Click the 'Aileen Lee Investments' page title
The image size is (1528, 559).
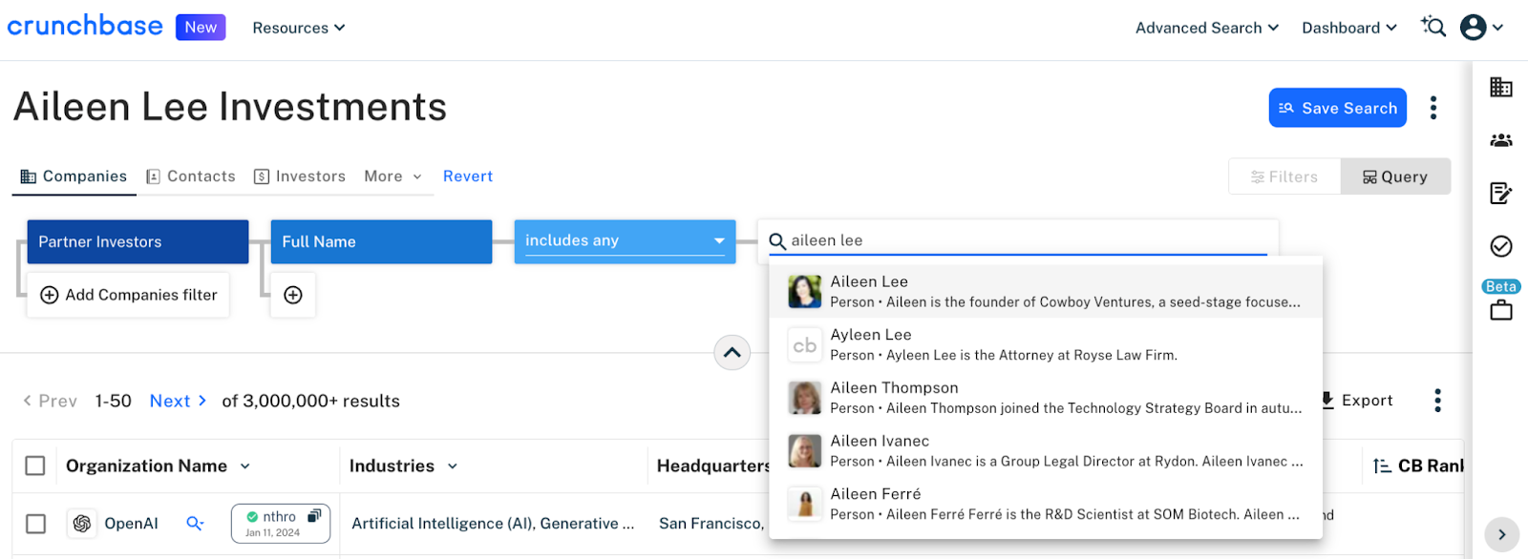coord(230,107)
